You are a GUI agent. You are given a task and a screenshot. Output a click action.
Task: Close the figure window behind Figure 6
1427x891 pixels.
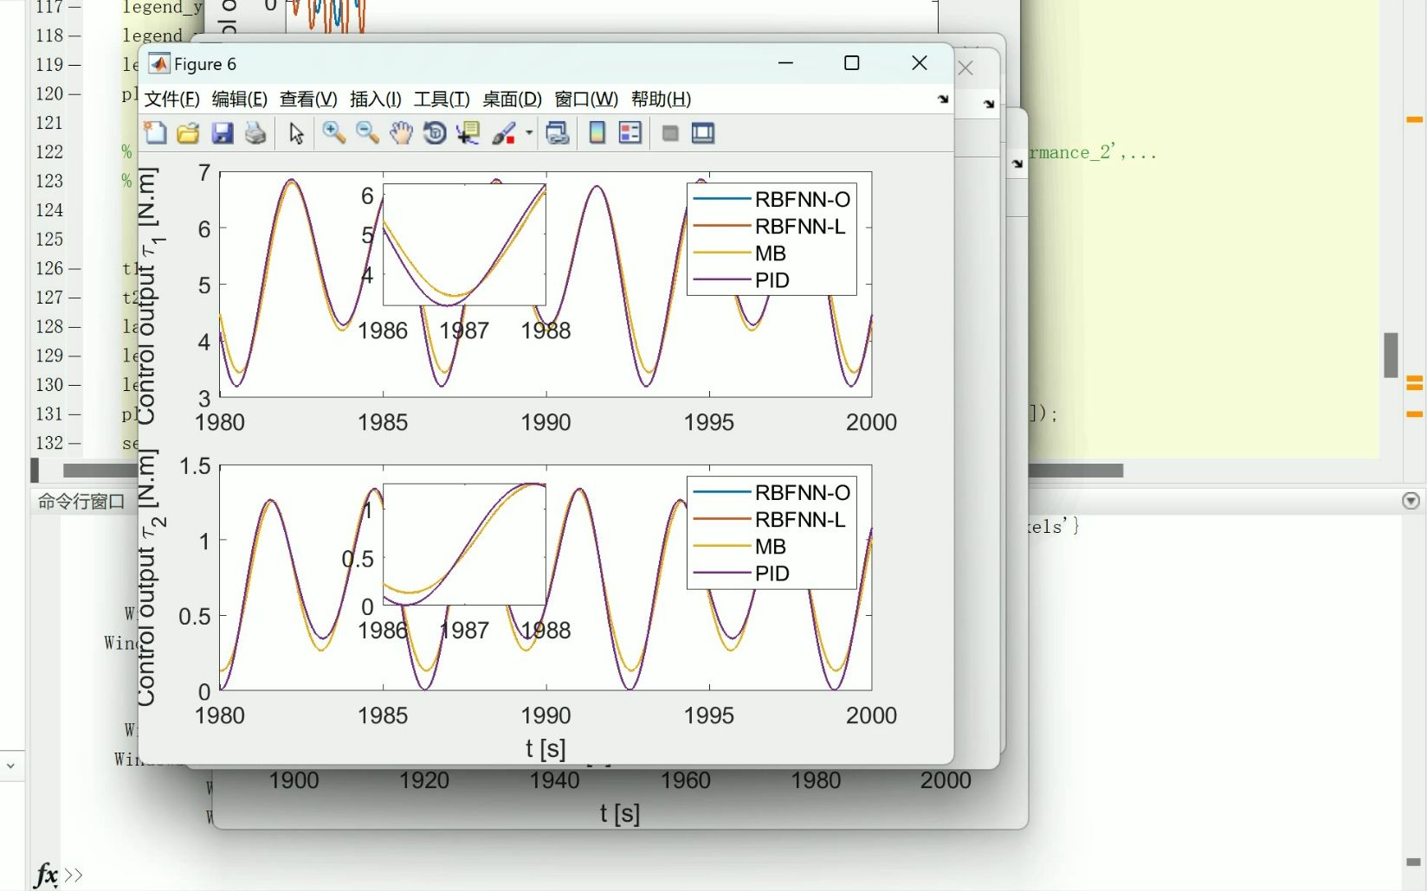966,68
